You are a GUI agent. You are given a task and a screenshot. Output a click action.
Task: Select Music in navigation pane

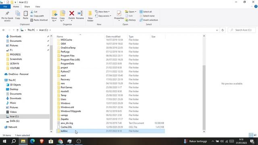[x=13, y=103]
